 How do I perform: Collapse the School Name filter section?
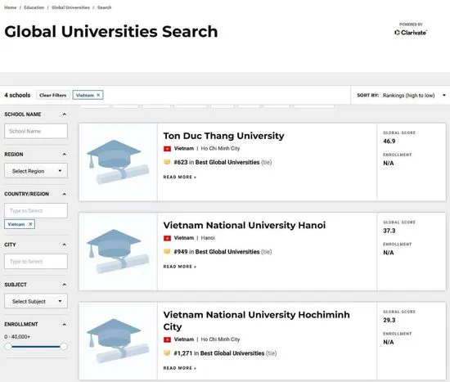tap(65, 115)
